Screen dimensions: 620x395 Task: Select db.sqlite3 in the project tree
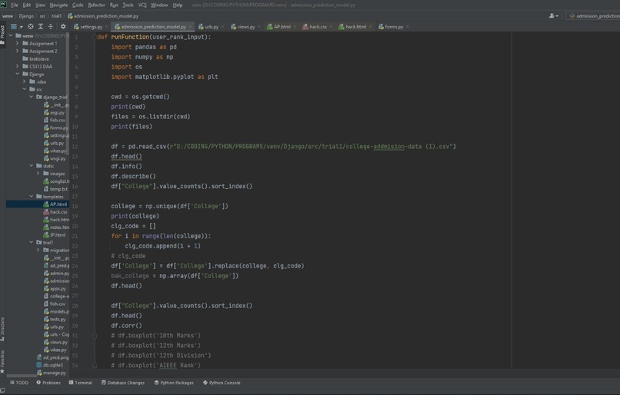[50, 365]
